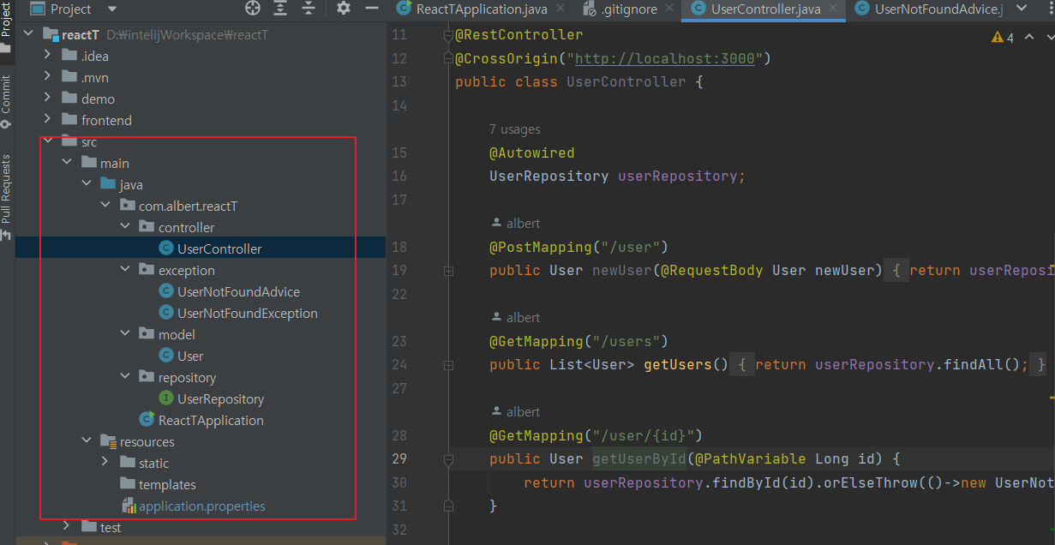
Task: Click the http://localhost:3000 URL in code
Action: tap(665, 59)
